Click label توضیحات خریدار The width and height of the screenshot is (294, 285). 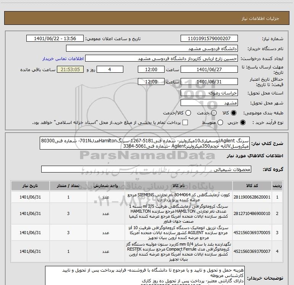point(265,278)
